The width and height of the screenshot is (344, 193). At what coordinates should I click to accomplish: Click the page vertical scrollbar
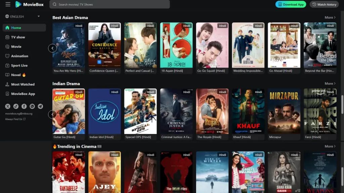342,105
